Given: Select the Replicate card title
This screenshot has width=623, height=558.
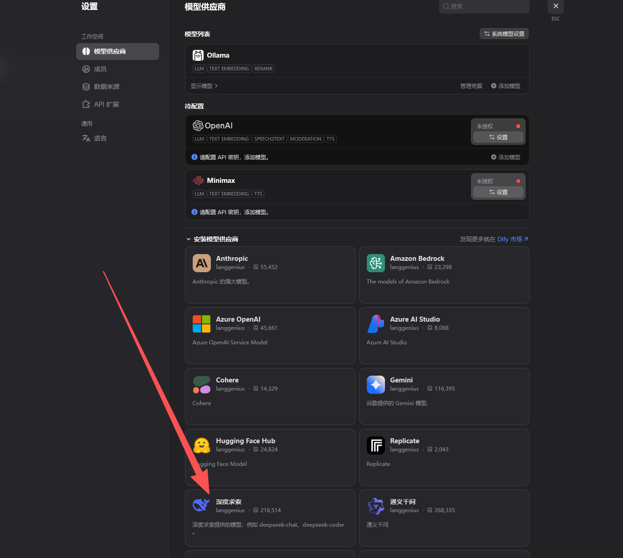Looking at the screenshot, I should coord(404,441).
